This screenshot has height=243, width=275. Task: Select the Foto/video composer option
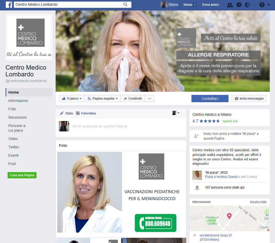click(x=86, y=113)
